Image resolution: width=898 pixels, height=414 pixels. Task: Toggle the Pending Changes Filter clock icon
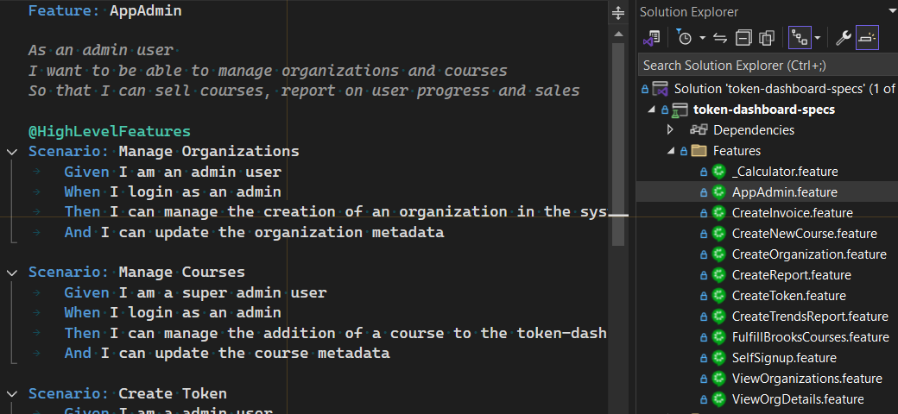coord(685,38)
